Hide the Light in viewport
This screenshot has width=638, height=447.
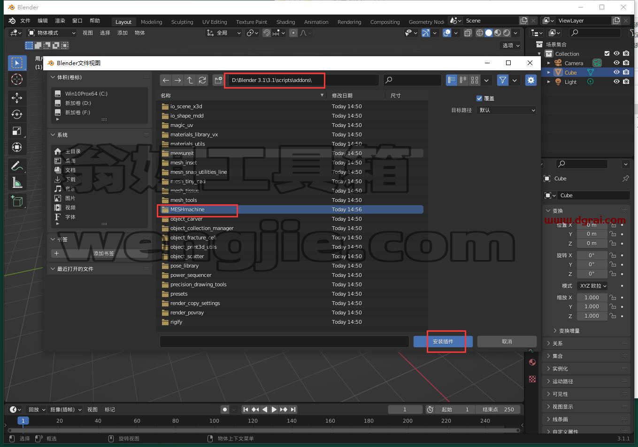click(616, 82)
